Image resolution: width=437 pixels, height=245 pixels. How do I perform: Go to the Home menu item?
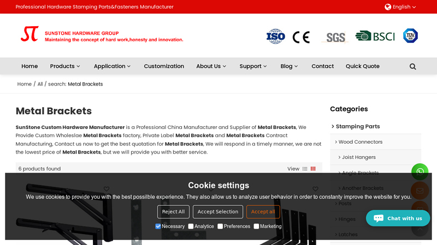[29, 66]
